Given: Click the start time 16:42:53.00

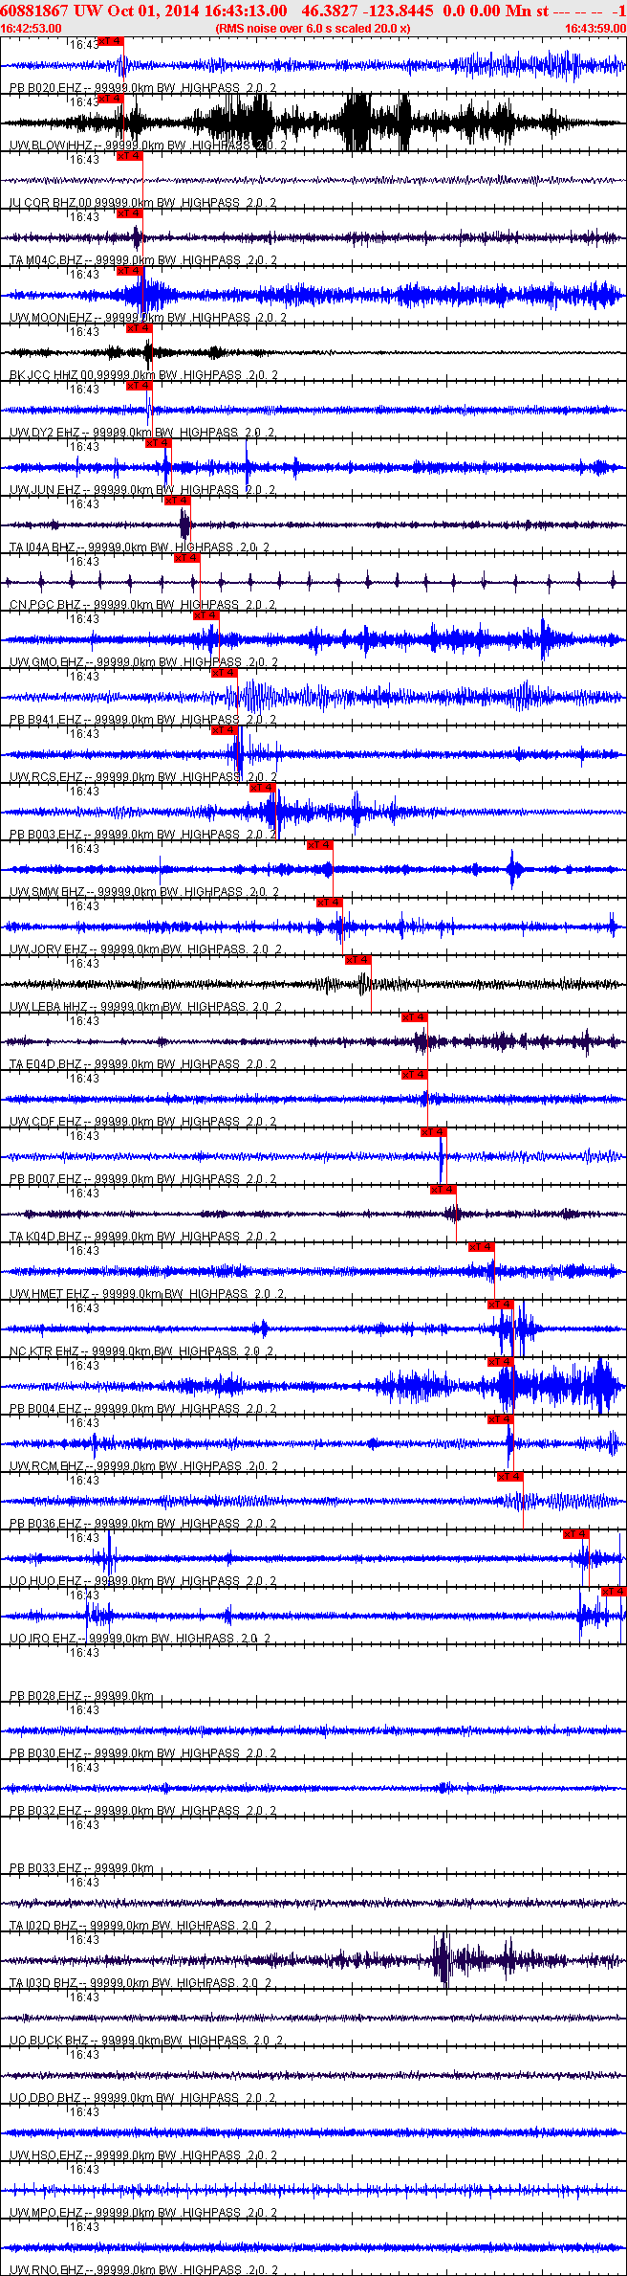Looking at the screenshot, I should (x=30, y=29).
